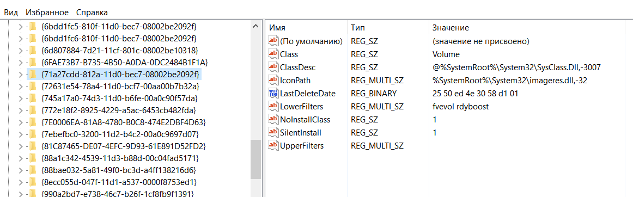The height and width of the screenshot is (197, 633).
Task: Click folder icon of {772e18f2-8925-4229-a5ac-6453cb482fda}
Action: pos(33,110)
